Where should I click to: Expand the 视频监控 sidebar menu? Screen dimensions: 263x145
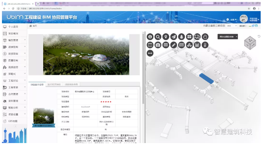tap(14, 67)
